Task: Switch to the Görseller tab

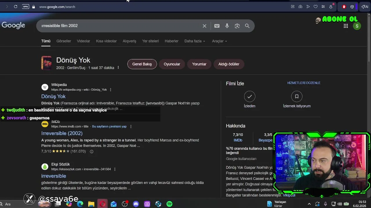Action: (64, 41)
